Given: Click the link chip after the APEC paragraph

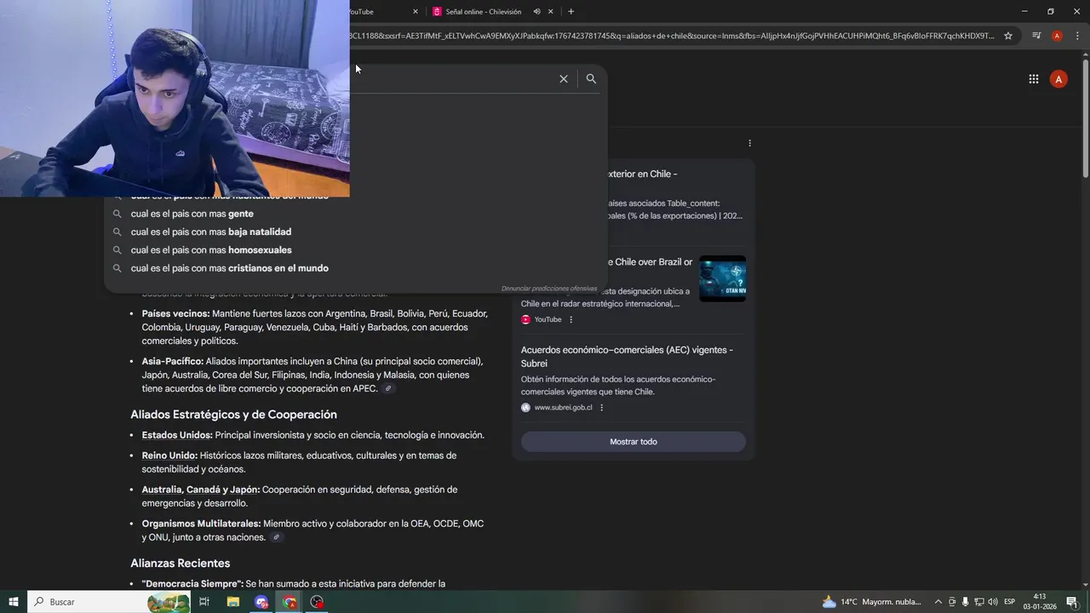Looking at the screenshot, I should pyautogui.click(x=388, y=389).
